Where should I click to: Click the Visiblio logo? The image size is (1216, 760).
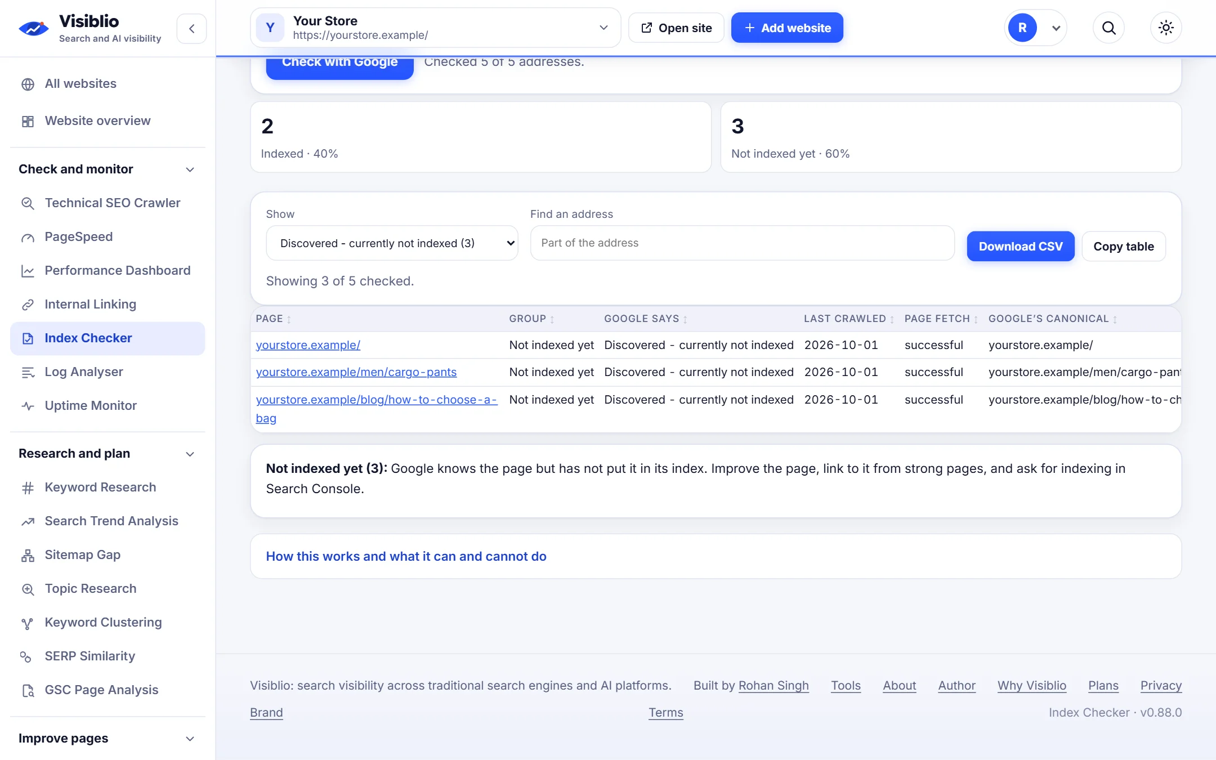pos(90,28)
